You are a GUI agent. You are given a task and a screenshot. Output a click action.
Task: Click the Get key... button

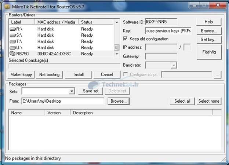coord(209,40)
